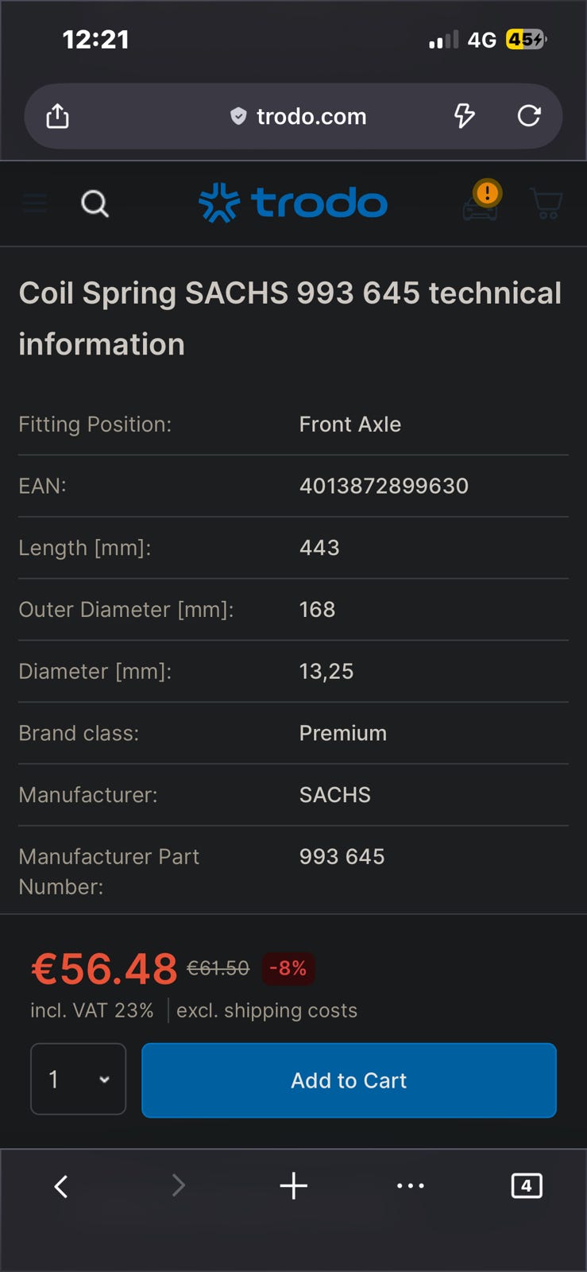Tap the battery indicator in status bar
587x1272 pixels.
526,40
